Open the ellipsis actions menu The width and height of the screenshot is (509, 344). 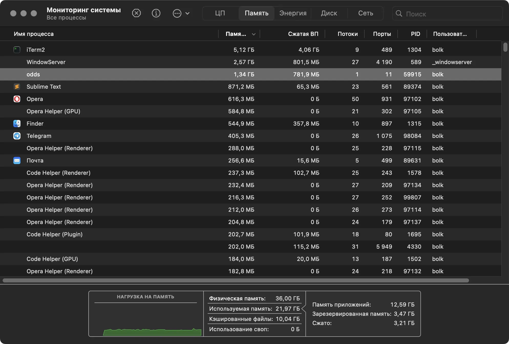click(177, 13)
